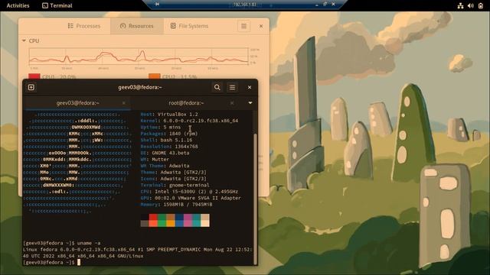Click the 'Uptime: 5 mins' line
This screenshot has width=490, height=275.
161,128
